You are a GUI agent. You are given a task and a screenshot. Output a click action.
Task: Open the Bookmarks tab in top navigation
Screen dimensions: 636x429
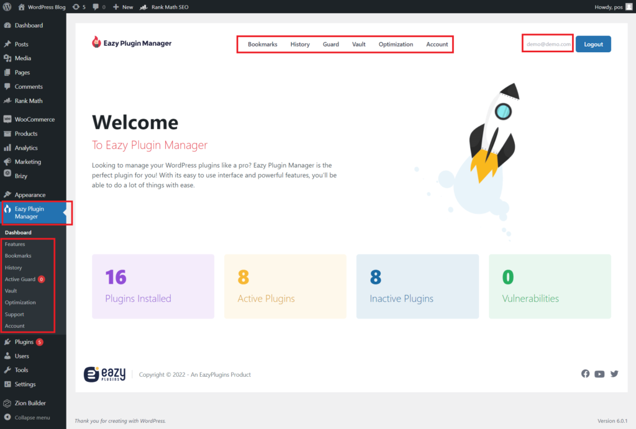coord(263,44)
